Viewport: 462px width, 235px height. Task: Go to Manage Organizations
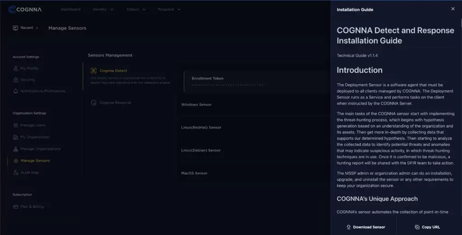click(40, 149)
